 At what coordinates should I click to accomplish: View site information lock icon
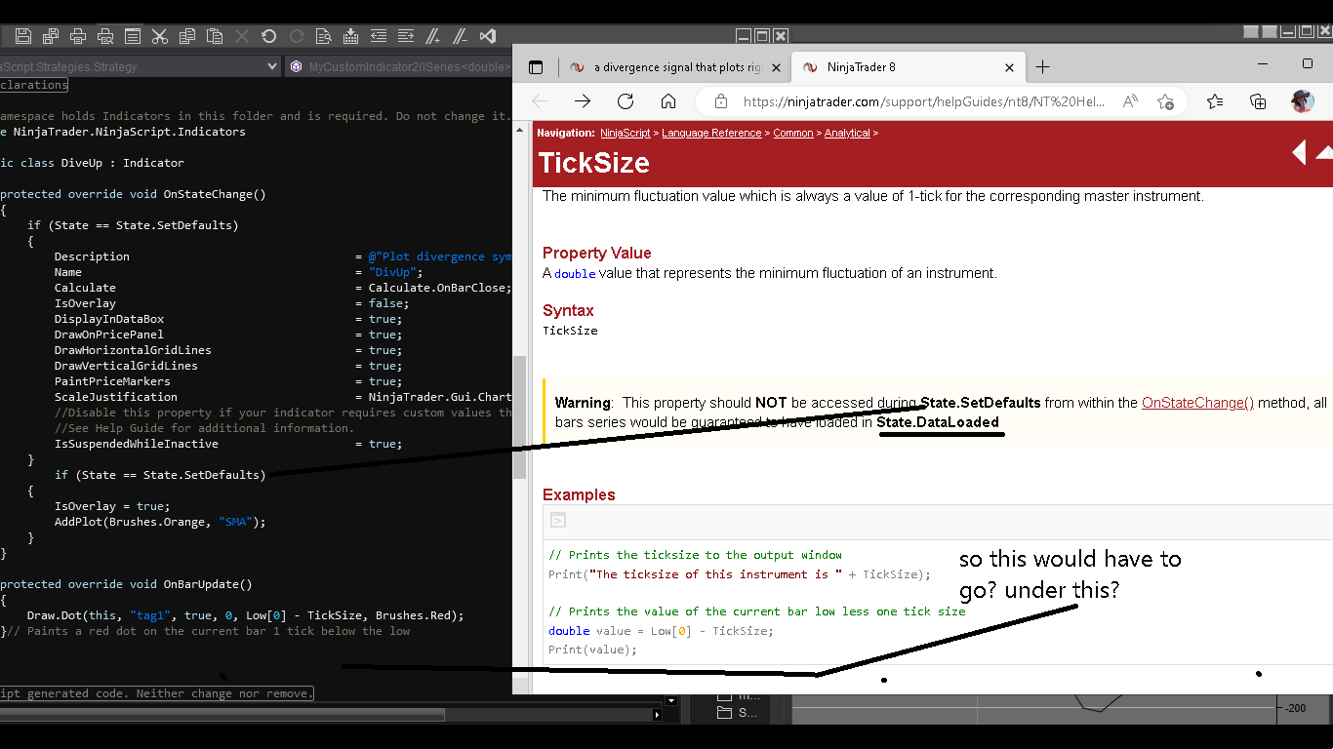721,101
